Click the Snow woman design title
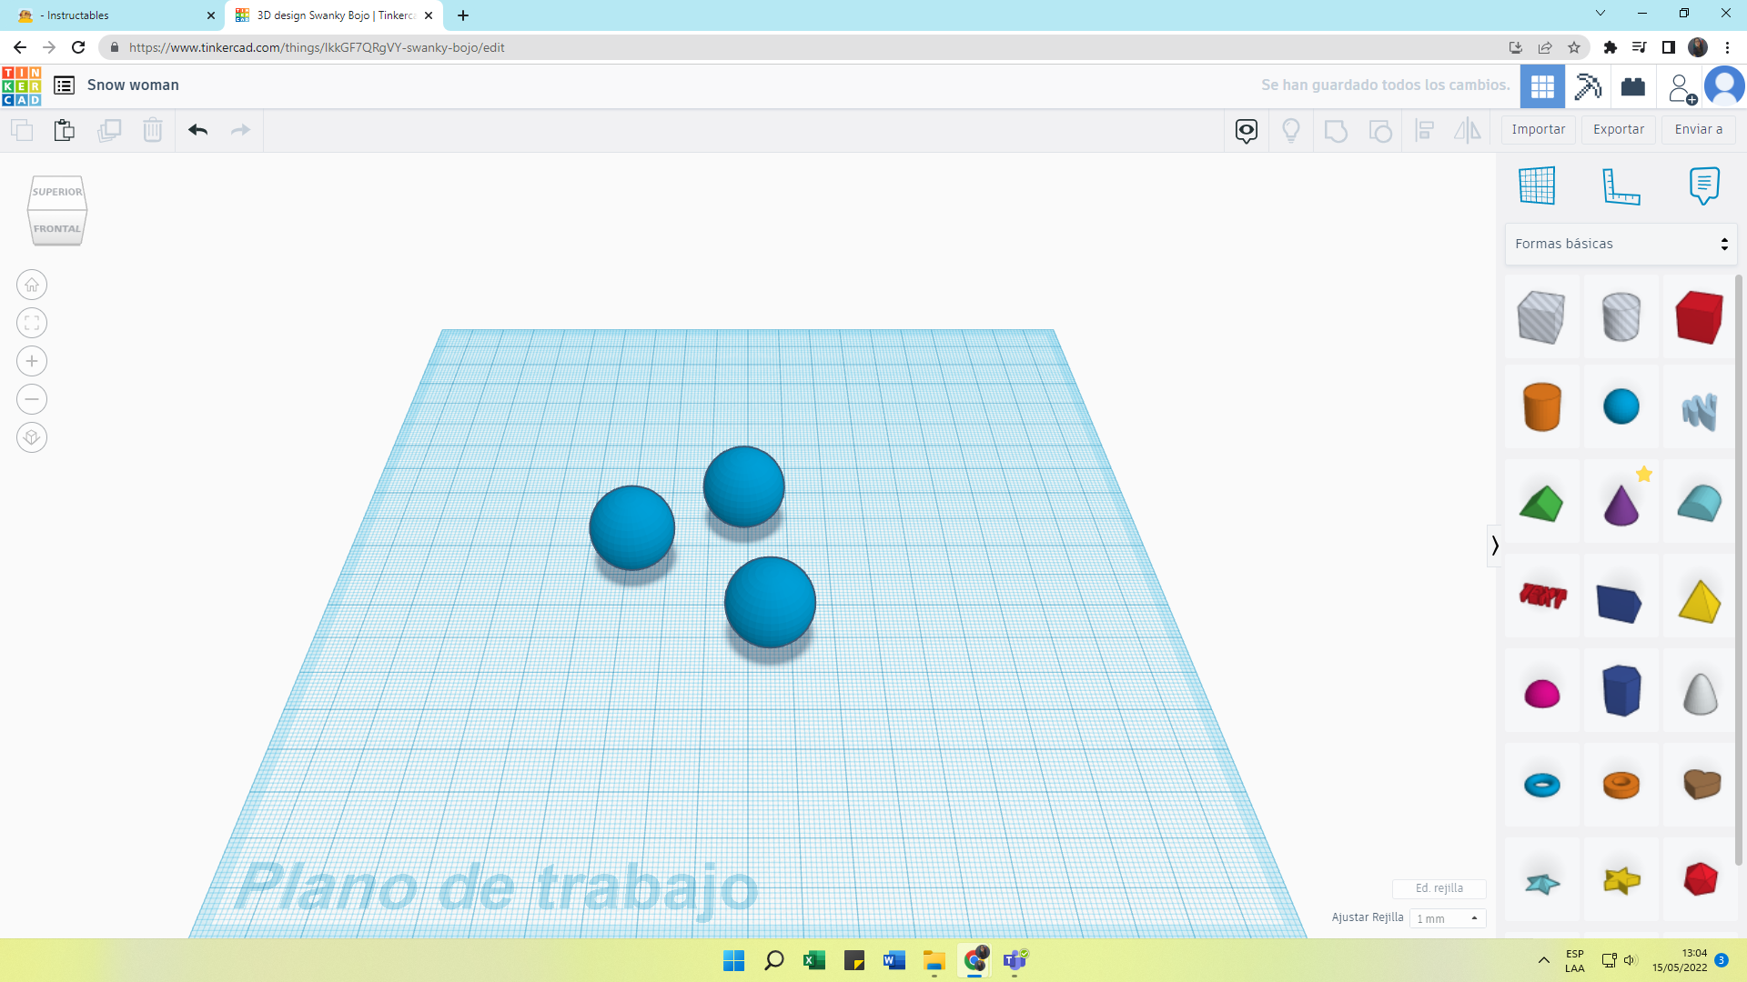Screen dimensions: 1747x982 click(x=133, y=85)
